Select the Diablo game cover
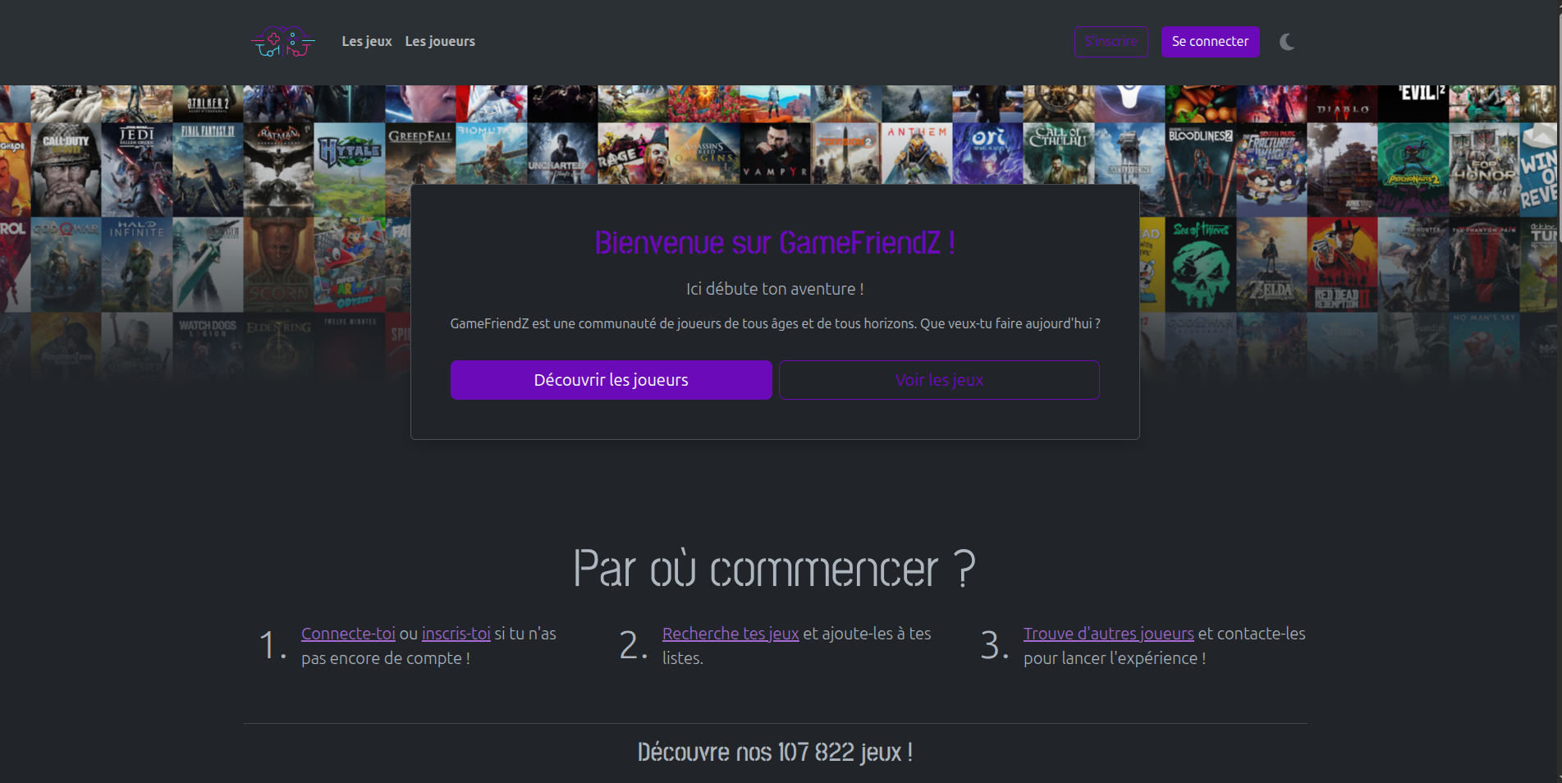1562x783 pixels. tap(1343, 104)
